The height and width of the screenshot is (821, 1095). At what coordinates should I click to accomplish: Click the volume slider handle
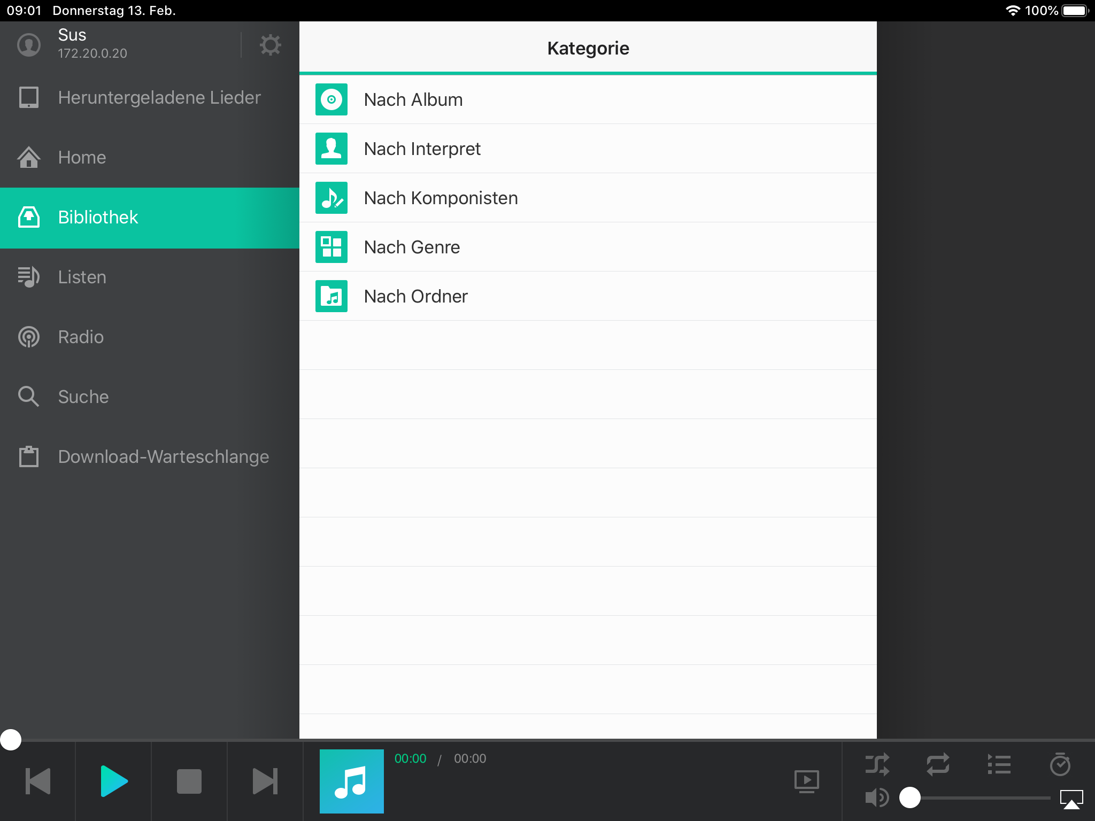[x=910, y=797]
